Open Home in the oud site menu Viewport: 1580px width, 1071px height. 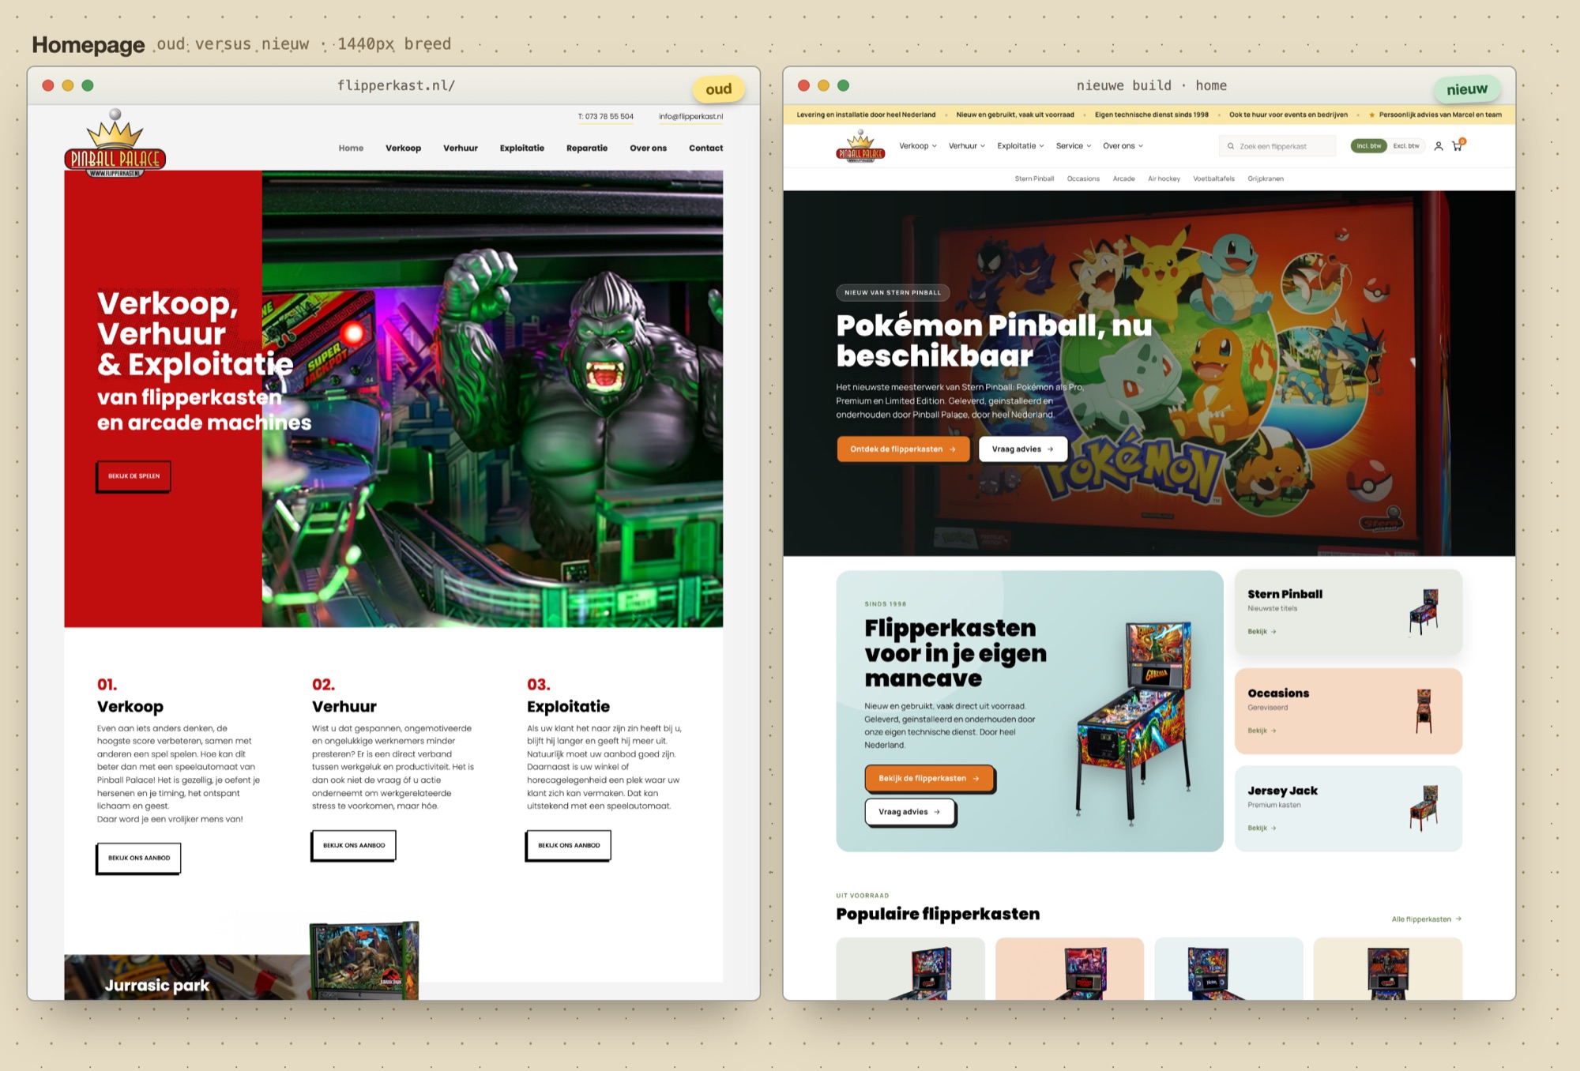click(351, 148)
